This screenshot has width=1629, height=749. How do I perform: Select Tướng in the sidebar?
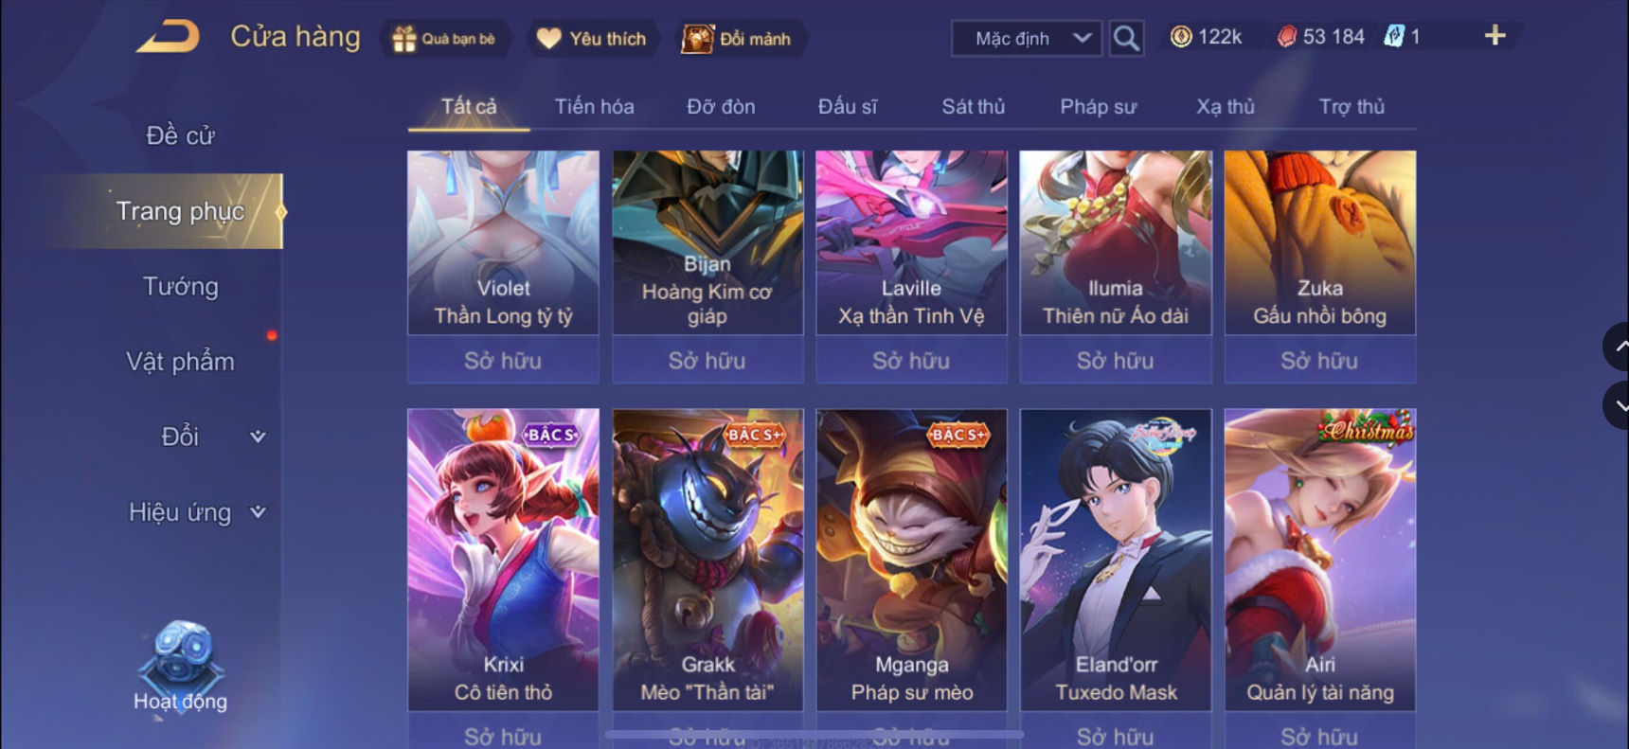(180, 286)
